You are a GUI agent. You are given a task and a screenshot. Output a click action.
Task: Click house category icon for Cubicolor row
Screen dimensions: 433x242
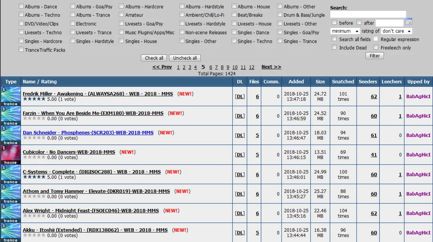pos(11,155)
